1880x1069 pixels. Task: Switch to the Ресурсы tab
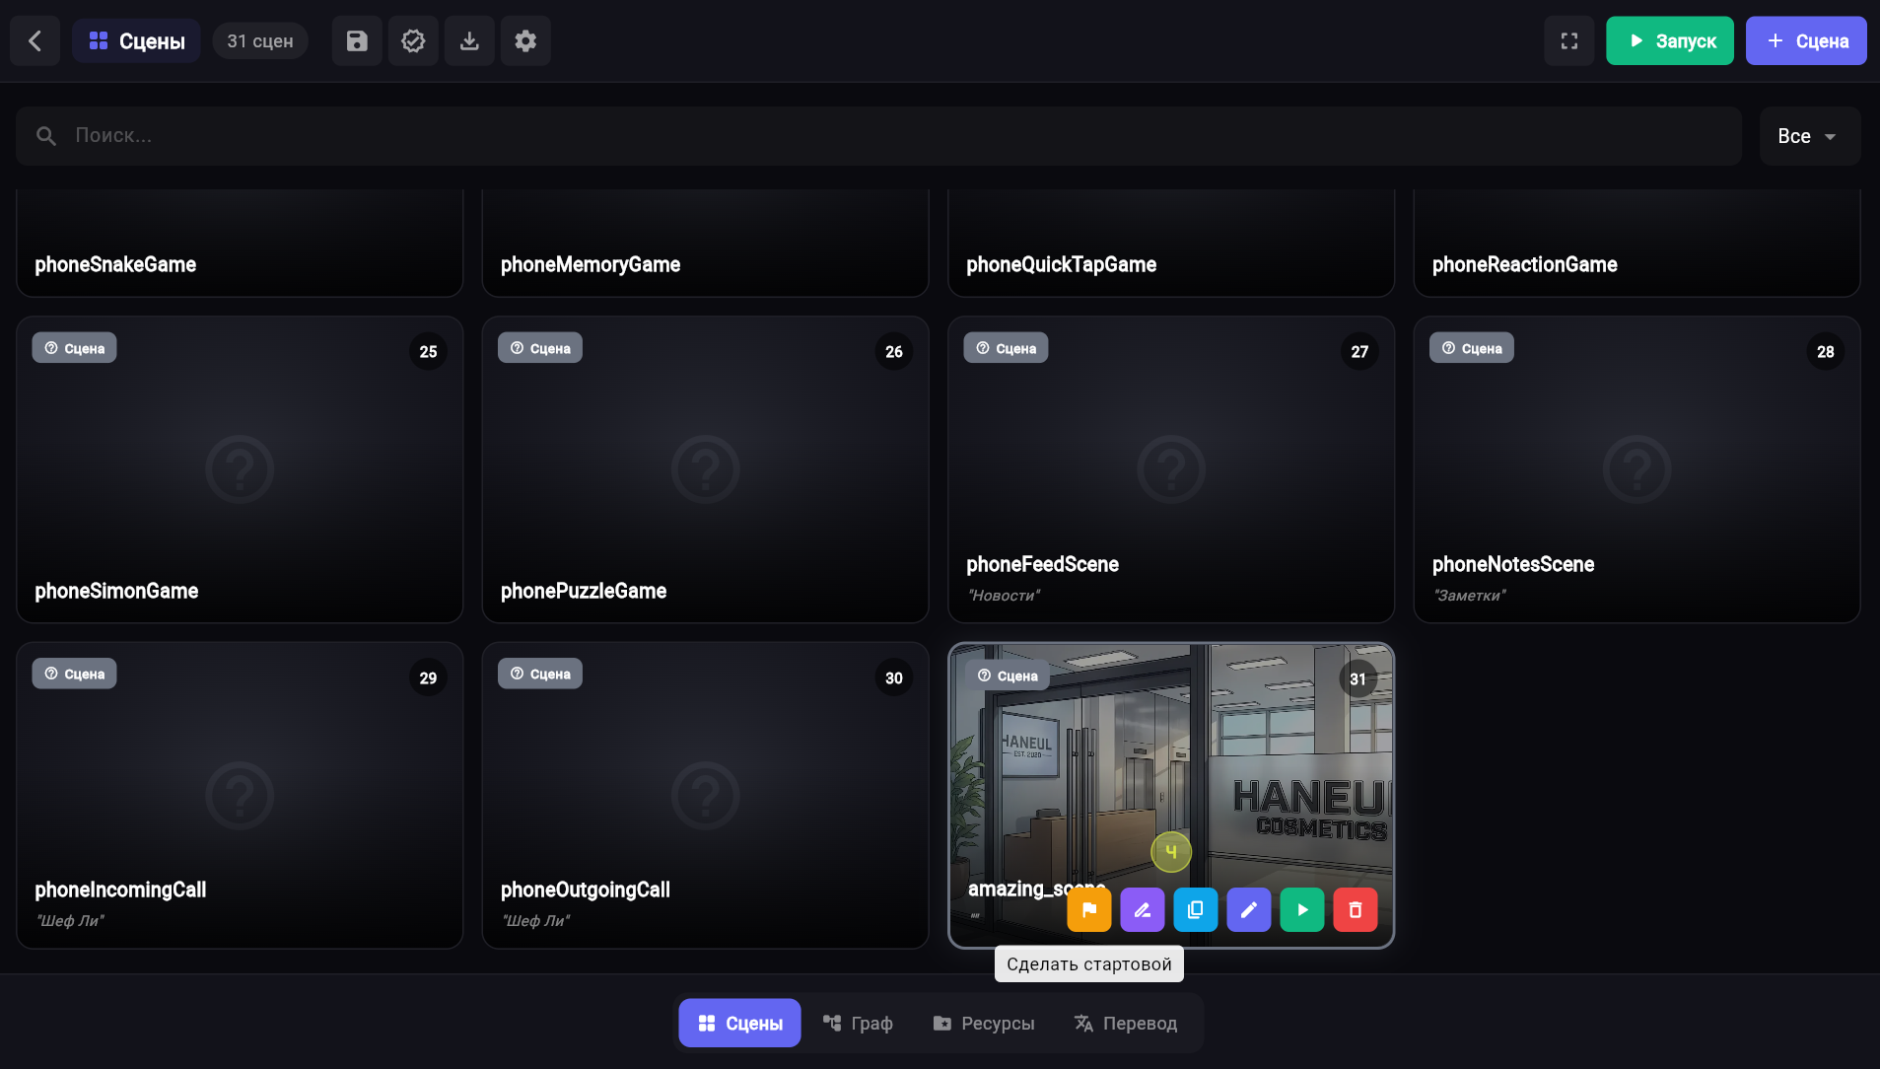click(984, 1023)
